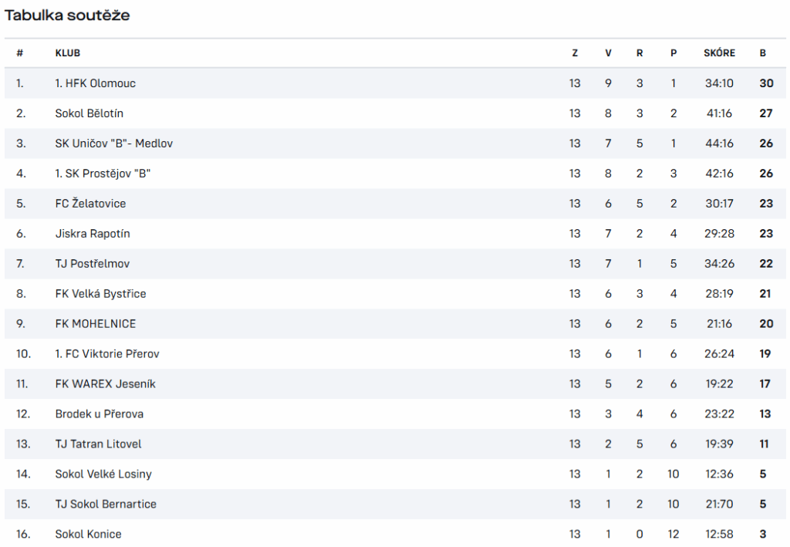Open Sokol Konice club page
790x547 pixels.
tap(88, 534)
